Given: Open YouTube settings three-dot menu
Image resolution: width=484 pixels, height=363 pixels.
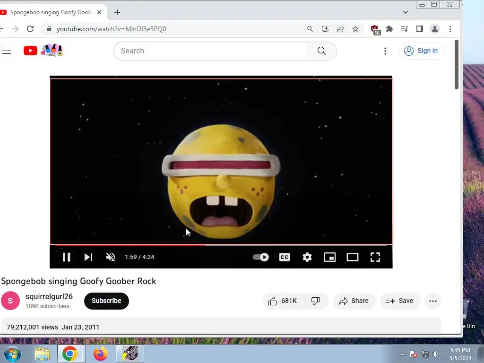Looking at the screenshot, I should (x=385, y=51).
